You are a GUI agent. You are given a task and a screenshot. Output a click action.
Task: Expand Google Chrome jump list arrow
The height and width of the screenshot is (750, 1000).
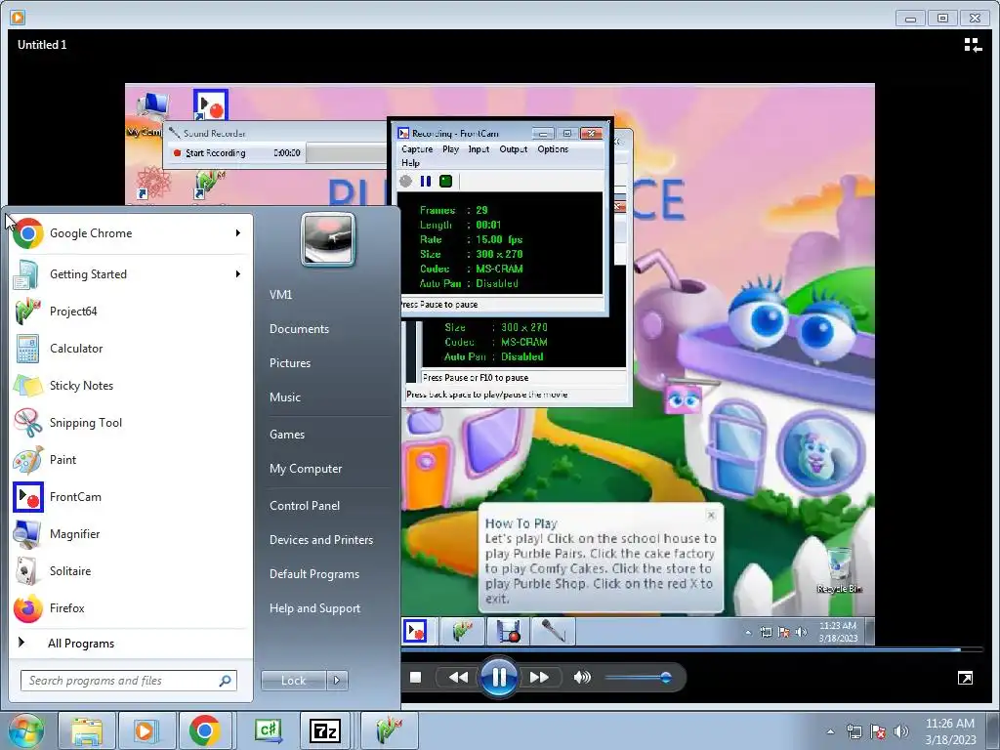tap(238, 233)
